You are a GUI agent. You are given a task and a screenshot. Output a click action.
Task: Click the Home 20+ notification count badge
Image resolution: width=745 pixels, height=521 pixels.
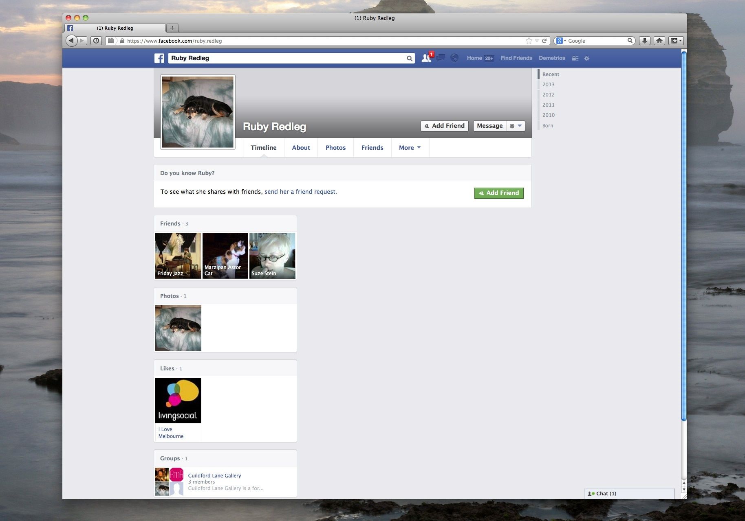[489, 58]
